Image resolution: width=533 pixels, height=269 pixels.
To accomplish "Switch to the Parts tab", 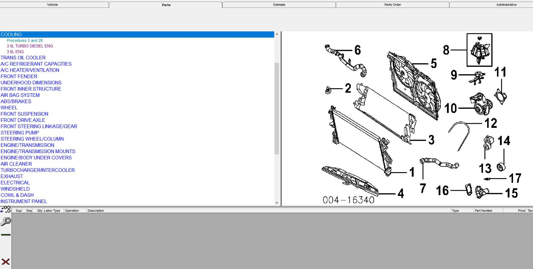I will 166,5.
